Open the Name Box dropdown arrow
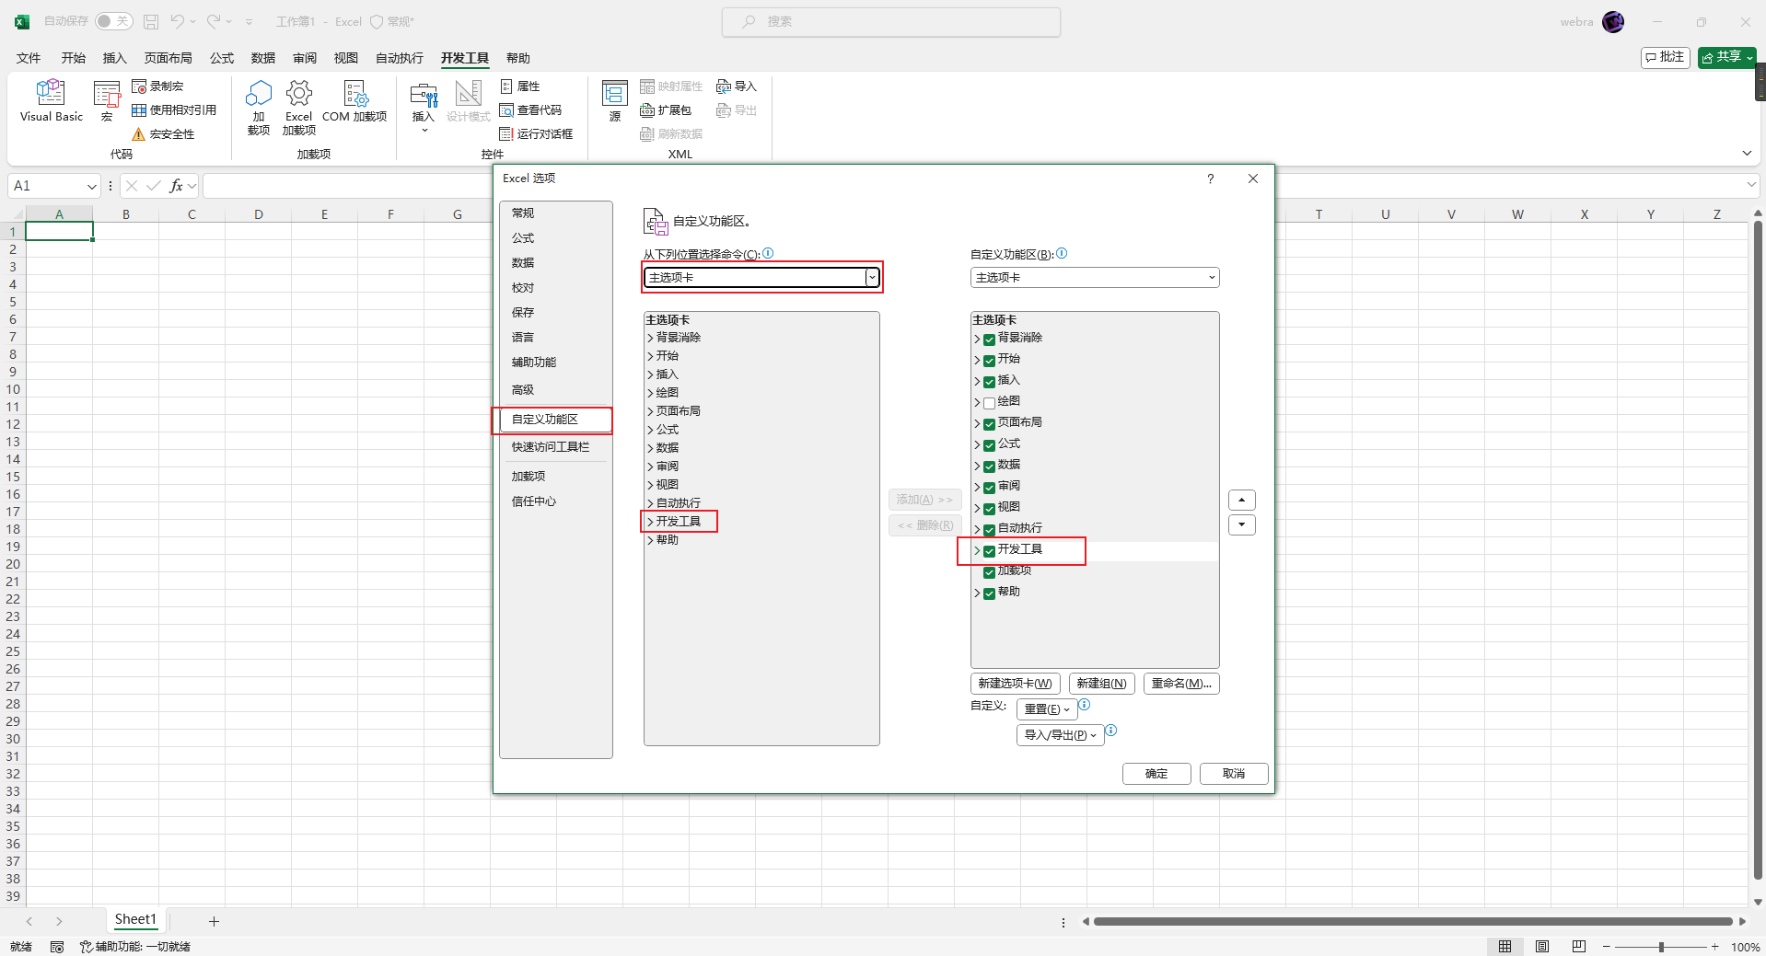Image resolution: width=1766 pixels, height=956 pixels. coord(91,186)
